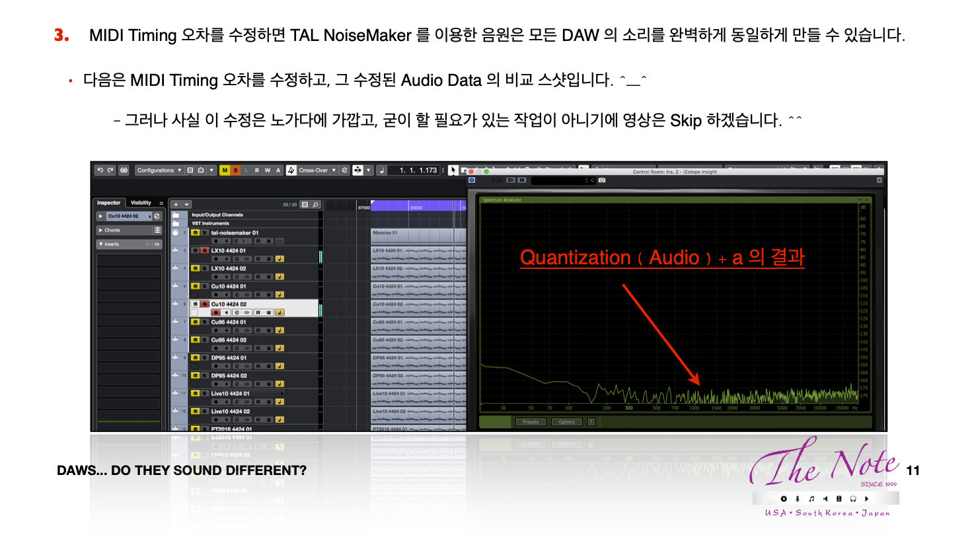978x547 pixels.
Task: Toggle global Write automation W button
Action: pyautogui.click(x=268, y=170)
